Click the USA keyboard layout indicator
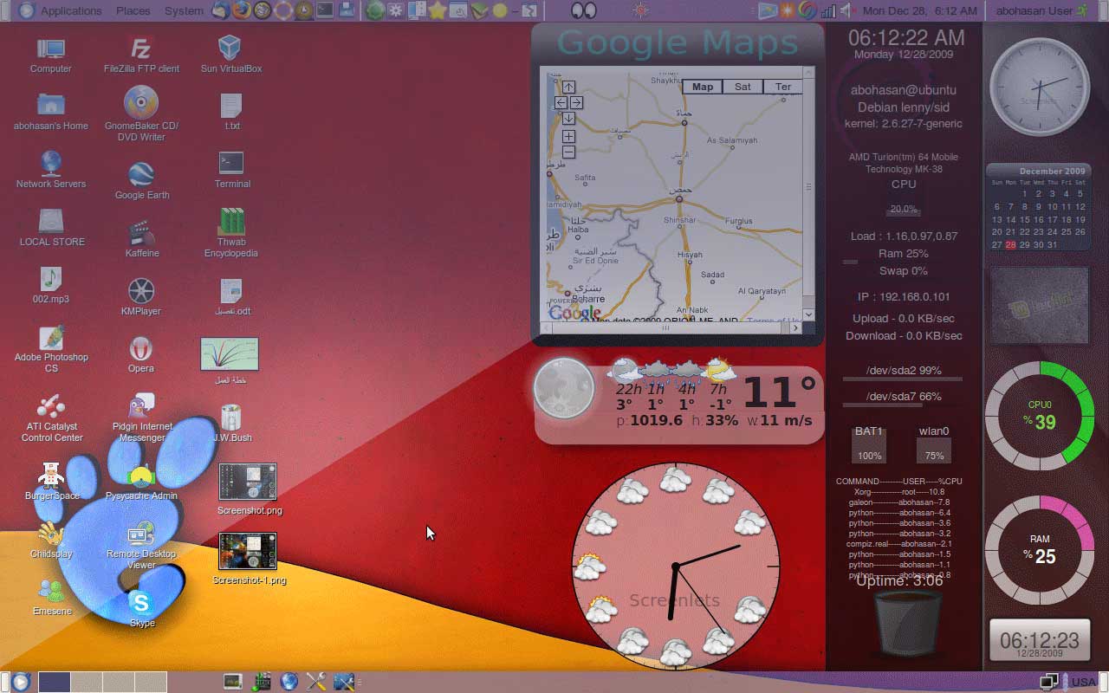The width and height of the screenshot is (1109, 693). coord(1083,682)
